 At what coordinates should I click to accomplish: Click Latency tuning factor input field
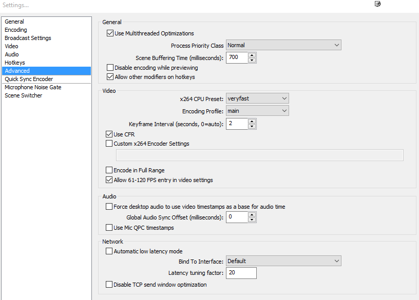click(x=241, y=273)
